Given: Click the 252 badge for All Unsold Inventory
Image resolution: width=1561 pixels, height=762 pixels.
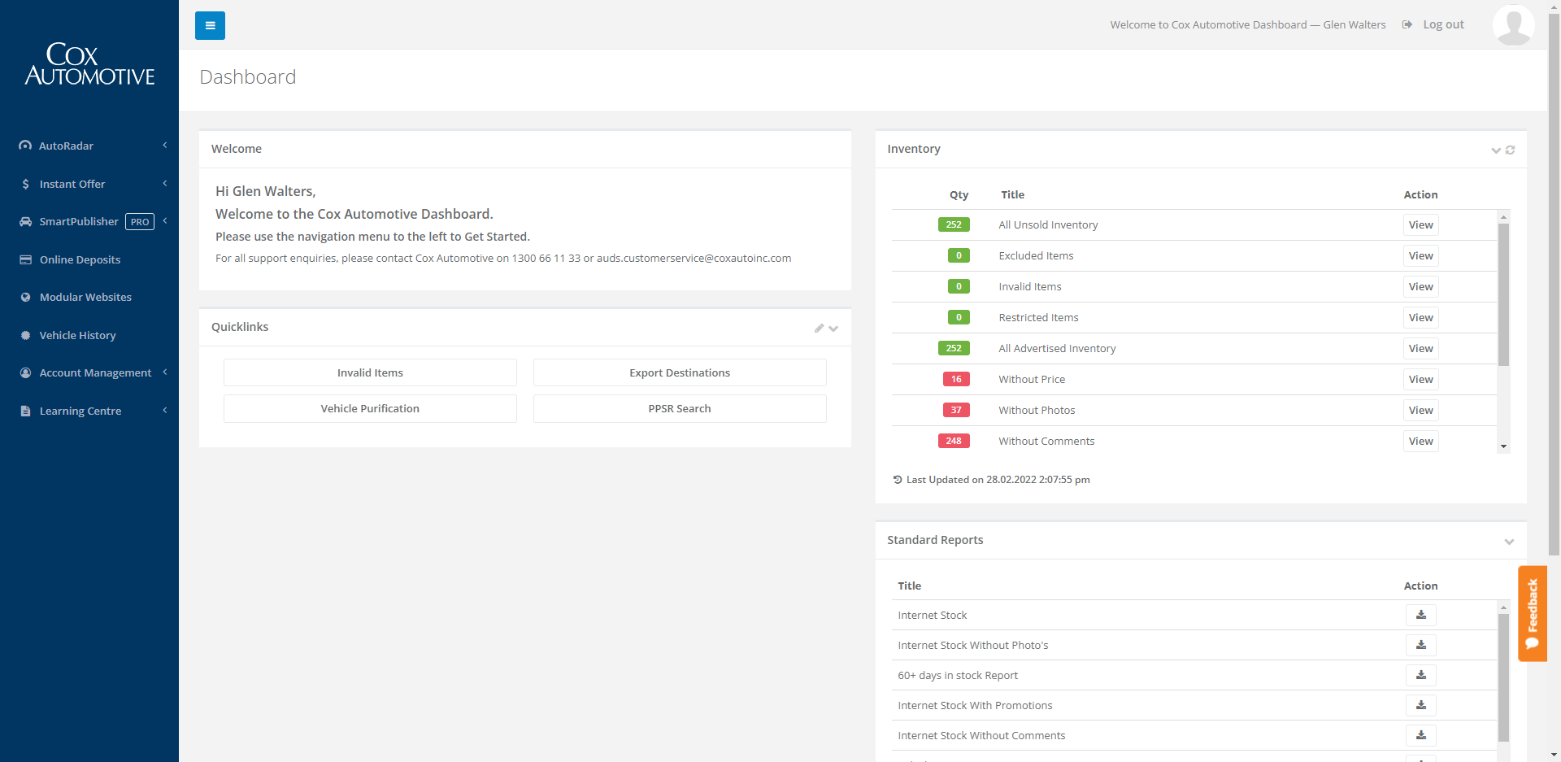Looking at the screenshot, I should 954,224.
